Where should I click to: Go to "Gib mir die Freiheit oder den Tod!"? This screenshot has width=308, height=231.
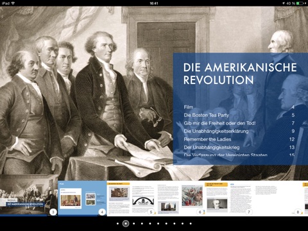pyautogui.click(x=239, y=123)
